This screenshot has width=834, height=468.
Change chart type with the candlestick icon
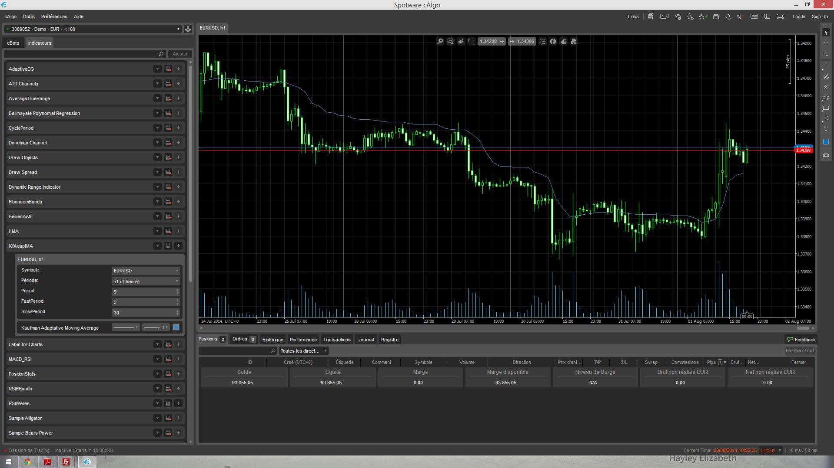[461, 42]
